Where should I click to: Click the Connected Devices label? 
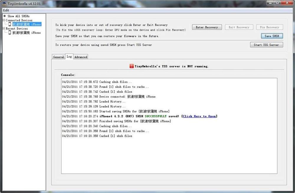[19, 20]
